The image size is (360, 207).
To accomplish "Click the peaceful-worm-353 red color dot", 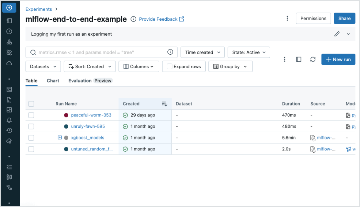I will coord(66,115).
